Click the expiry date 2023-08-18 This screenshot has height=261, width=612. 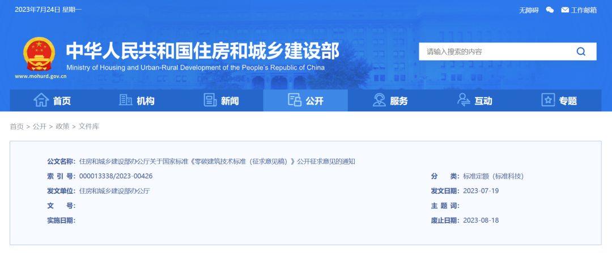[481, 220]
